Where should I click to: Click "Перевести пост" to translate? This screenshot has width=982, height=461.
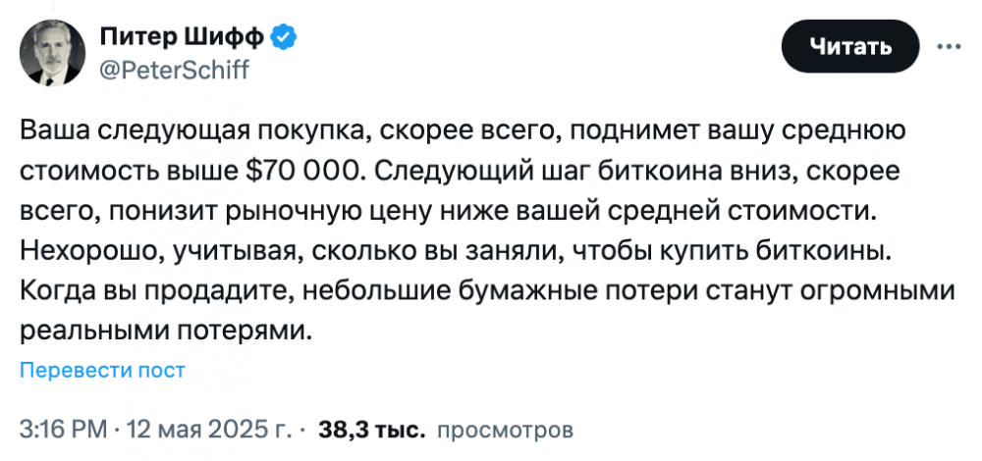102,370
